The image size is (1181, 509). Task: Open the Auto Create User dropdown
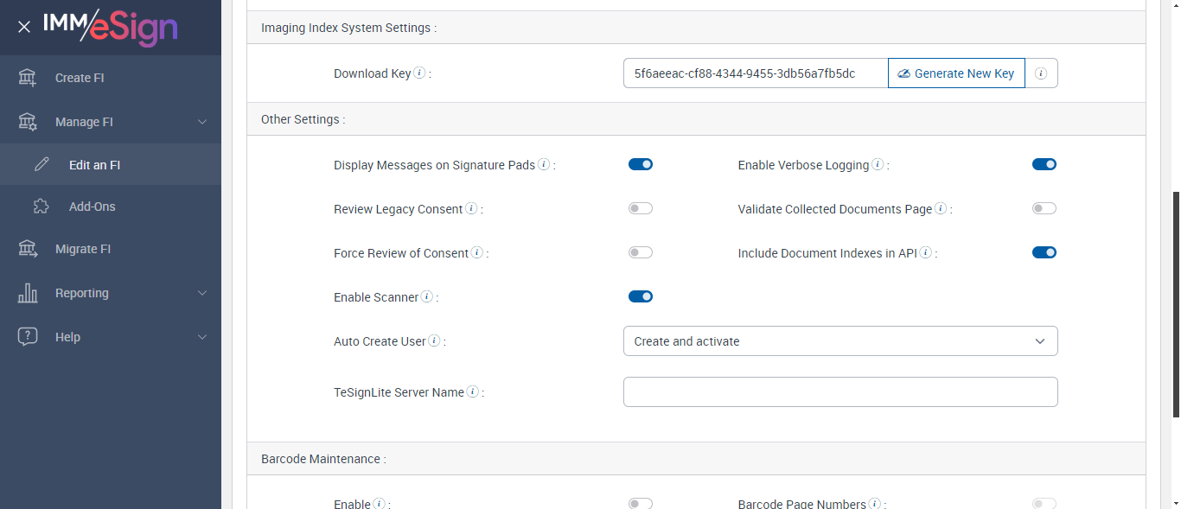tap(840, 341)
